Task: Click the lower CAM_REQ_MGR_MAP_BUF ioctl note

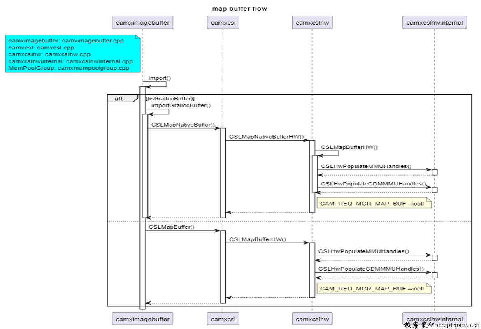Action: (374, 289)
